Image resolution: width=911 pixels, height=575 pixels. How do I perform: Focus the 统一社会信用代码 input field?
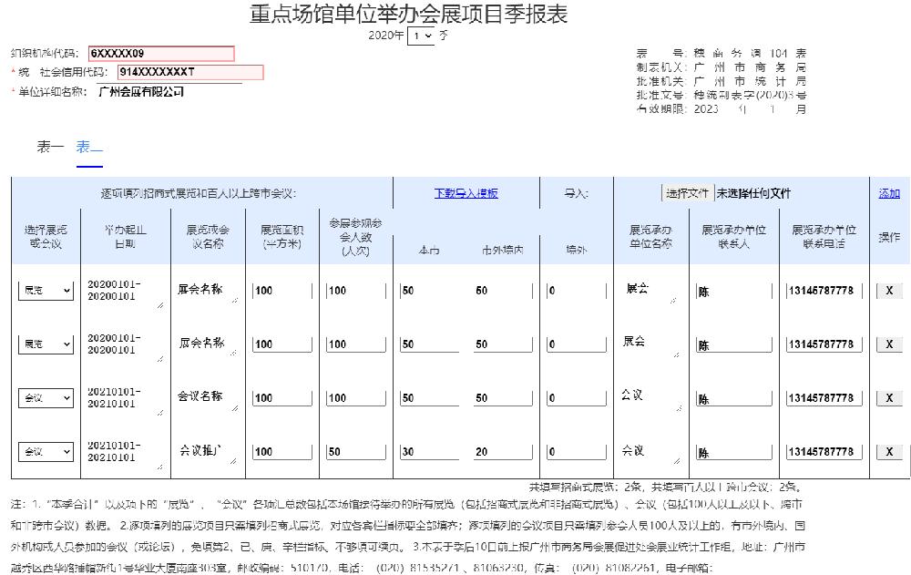190,72
